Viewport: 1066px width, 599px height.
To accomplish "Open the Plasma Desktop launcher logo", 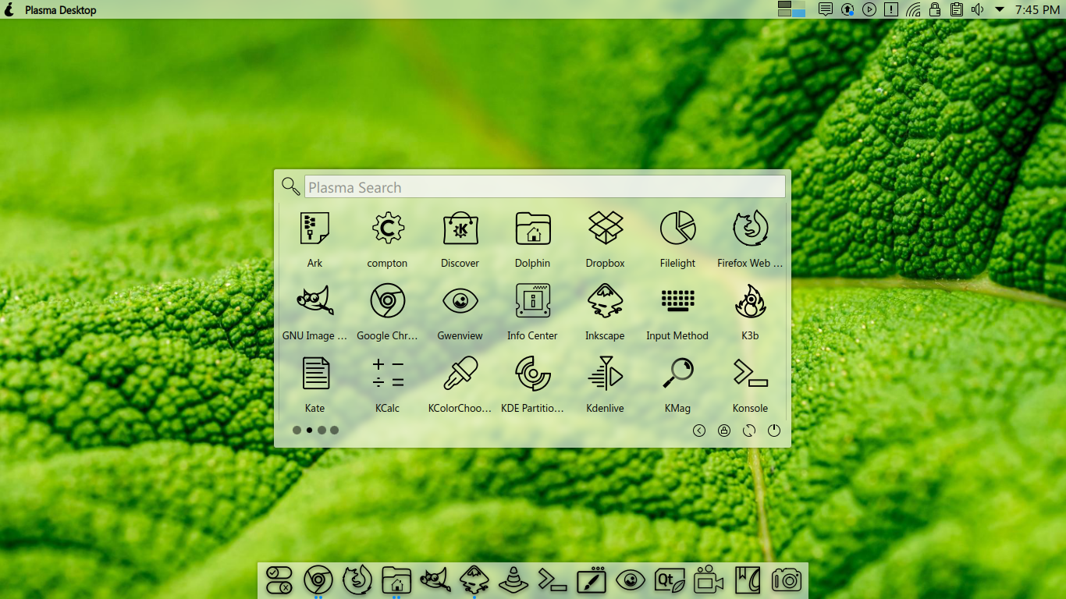I will click(9, 9).
